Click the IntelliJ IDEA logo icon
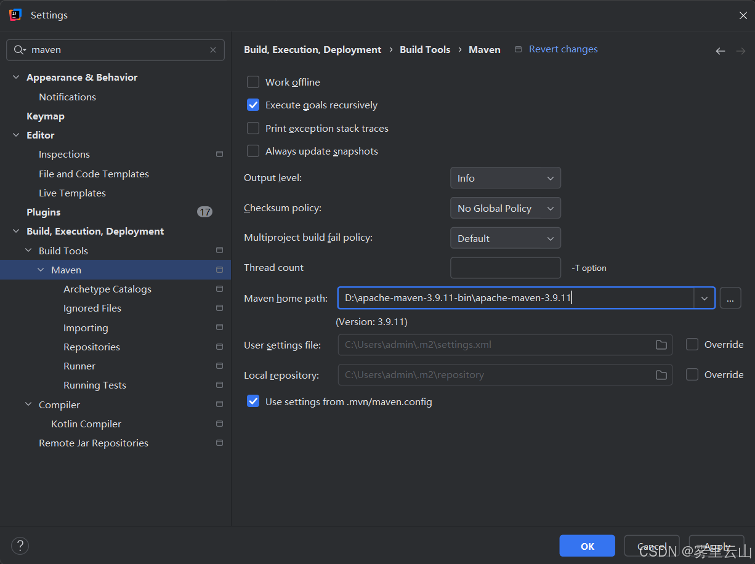This screenshot has height=564, width=755. click(15, 15)
